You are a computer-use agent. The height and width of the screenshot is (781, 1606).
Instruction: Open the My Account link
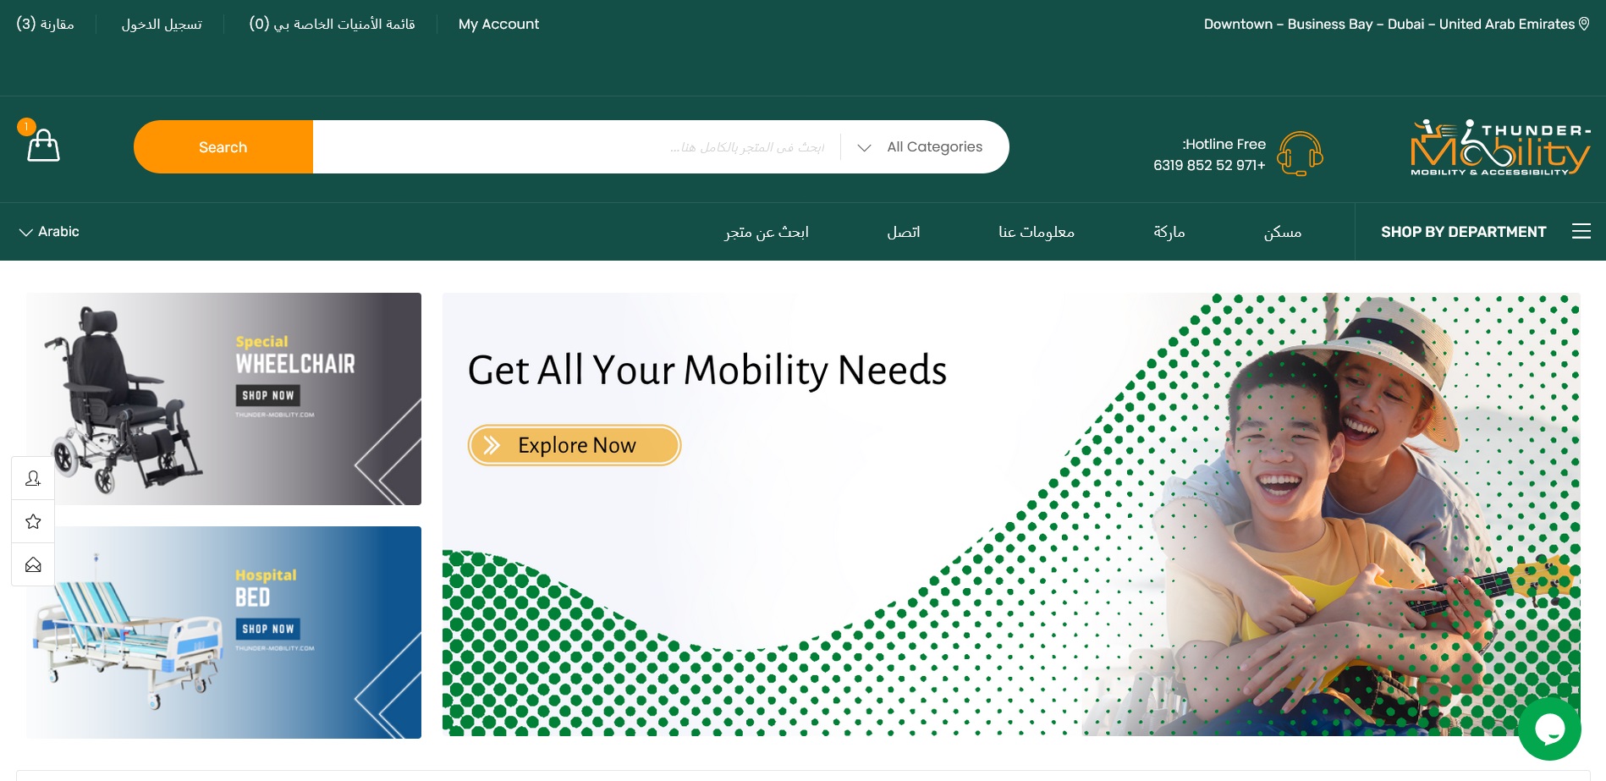498,24
